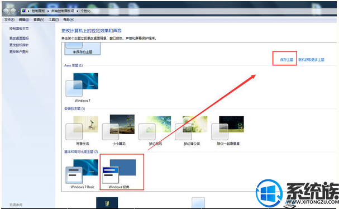Open 更改鼠标指针 in the sidebar

coord(19,45)
